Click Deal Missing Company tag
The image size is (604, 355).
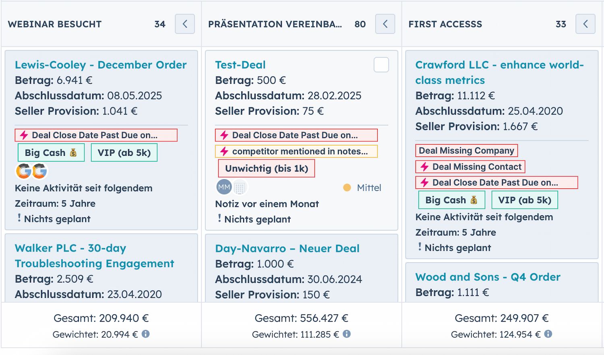[x=466, y=151]
